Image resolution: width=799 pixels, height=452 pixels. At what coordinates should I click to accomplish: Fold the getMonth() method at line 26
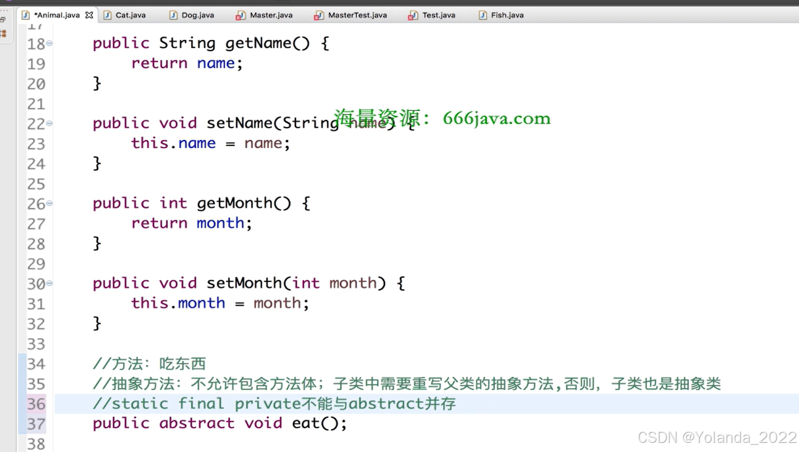pyautogui.click(x=50, y=203)
